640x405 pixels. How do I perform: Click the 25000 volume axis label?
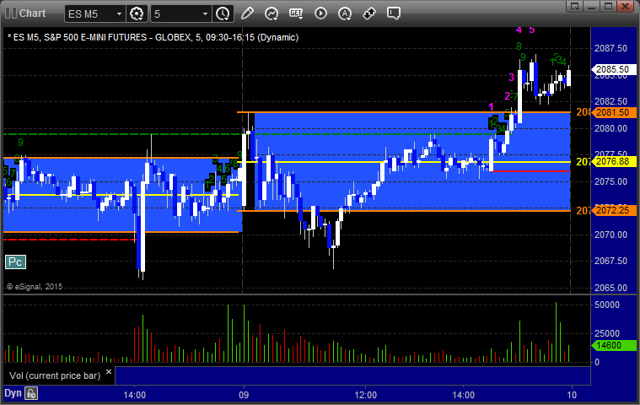[607, 333]
